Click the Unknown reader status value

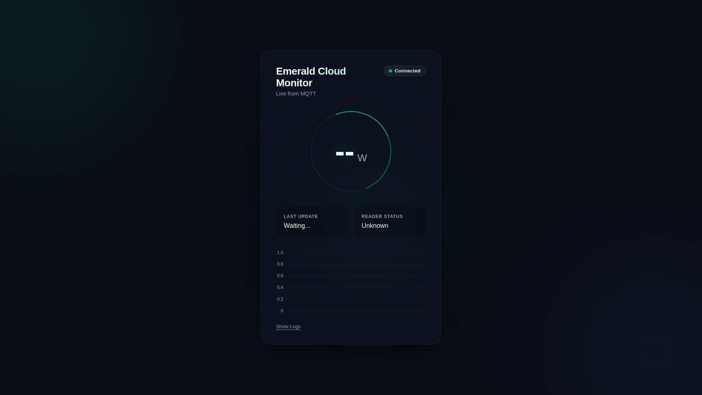[375, 226]
